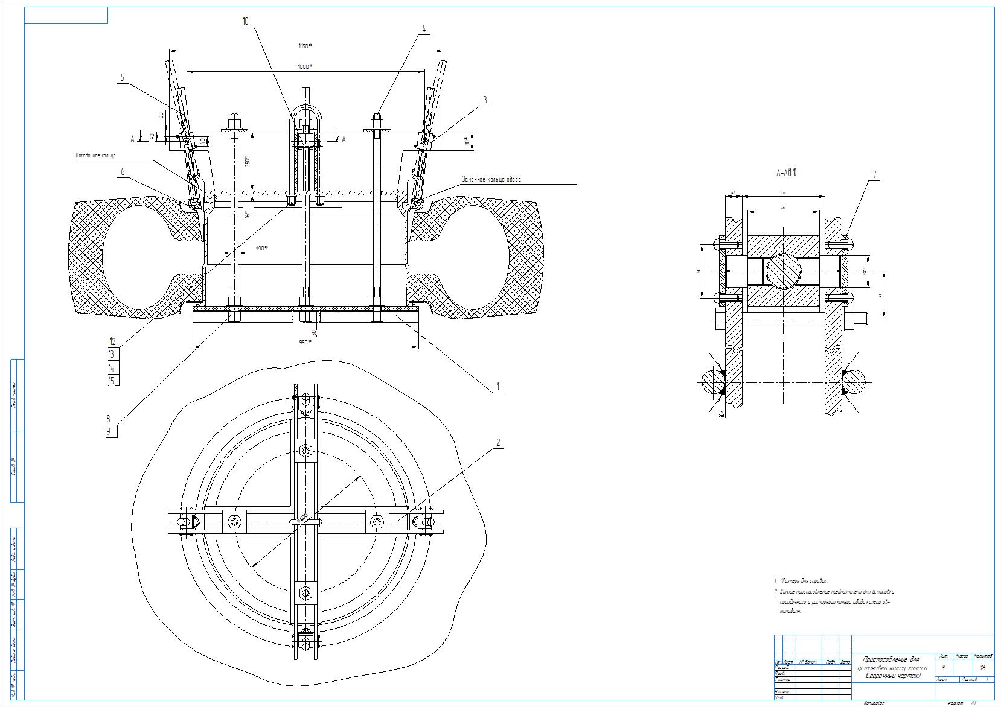Click callout number 6
This screenshot has width=1001, height=707.
123,172
